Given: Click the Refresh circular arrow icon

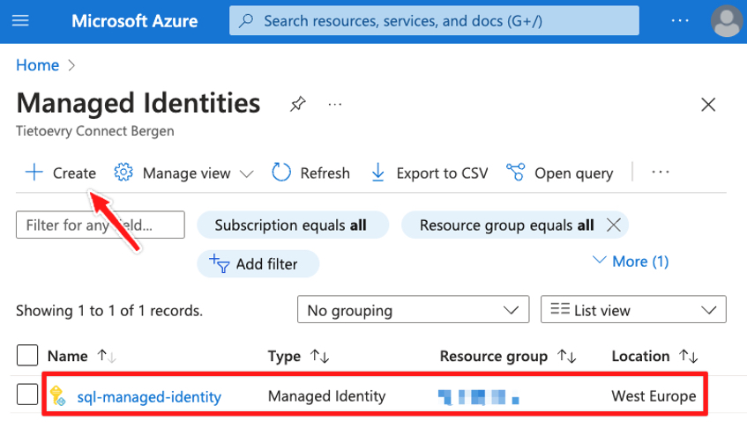Looking at the screenshot, I should tap(281, 172).
